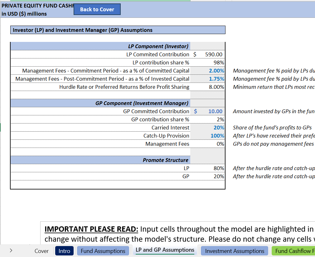
Task: Select the GP contribution share 2% cell
Action: [207, 119]
